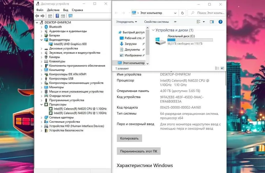Click the Устройства безопасности icon
265x173 pixels.
[x=46, y=130]
